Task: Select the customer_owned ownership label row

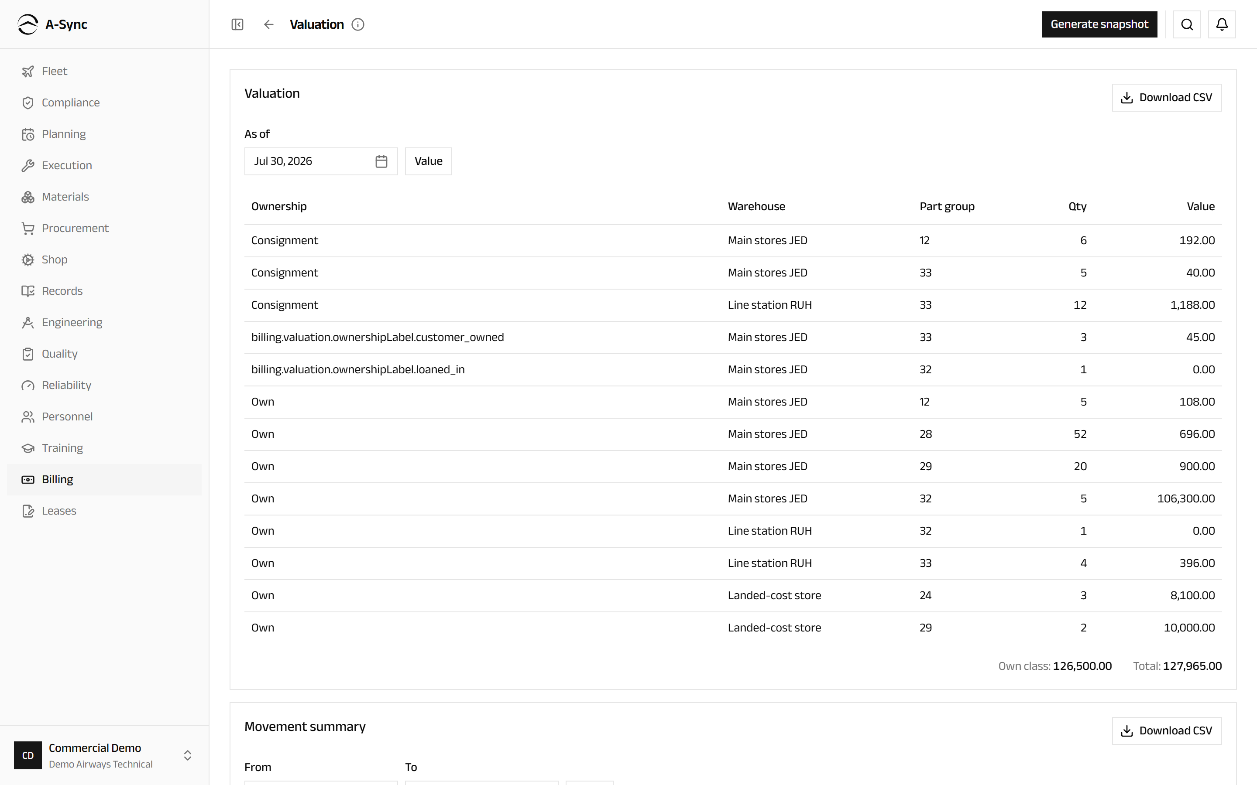Action: pyautogui.click(x=733, y=338)
